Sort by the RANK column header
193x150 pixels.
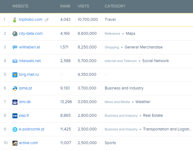65,6
